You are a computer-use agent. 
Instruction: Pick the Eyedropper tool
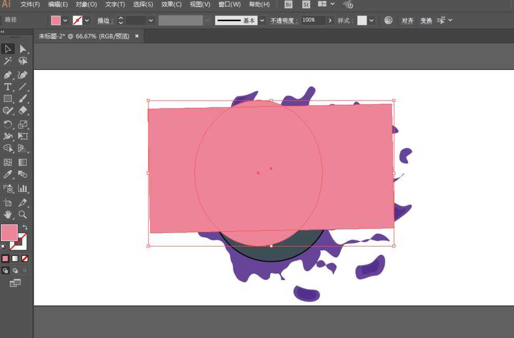(8, 175)
